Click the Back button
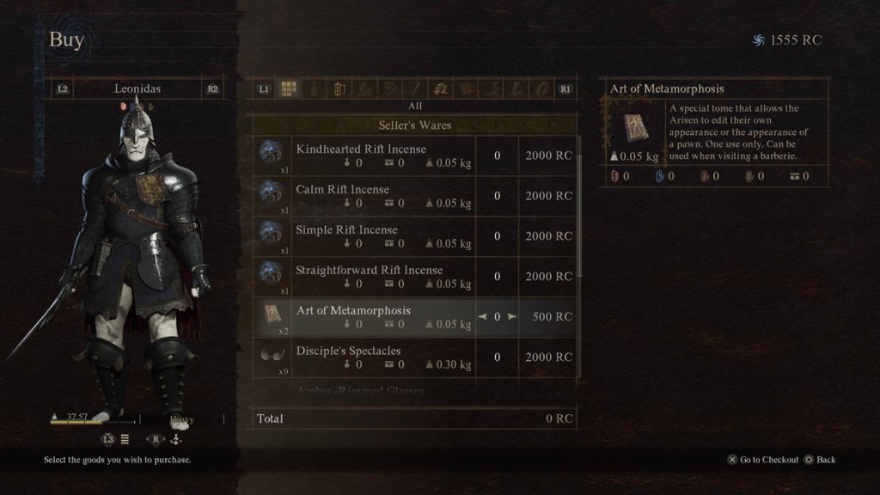The height and width of the screenshot is (495, 880). click(x=820, y=460)
